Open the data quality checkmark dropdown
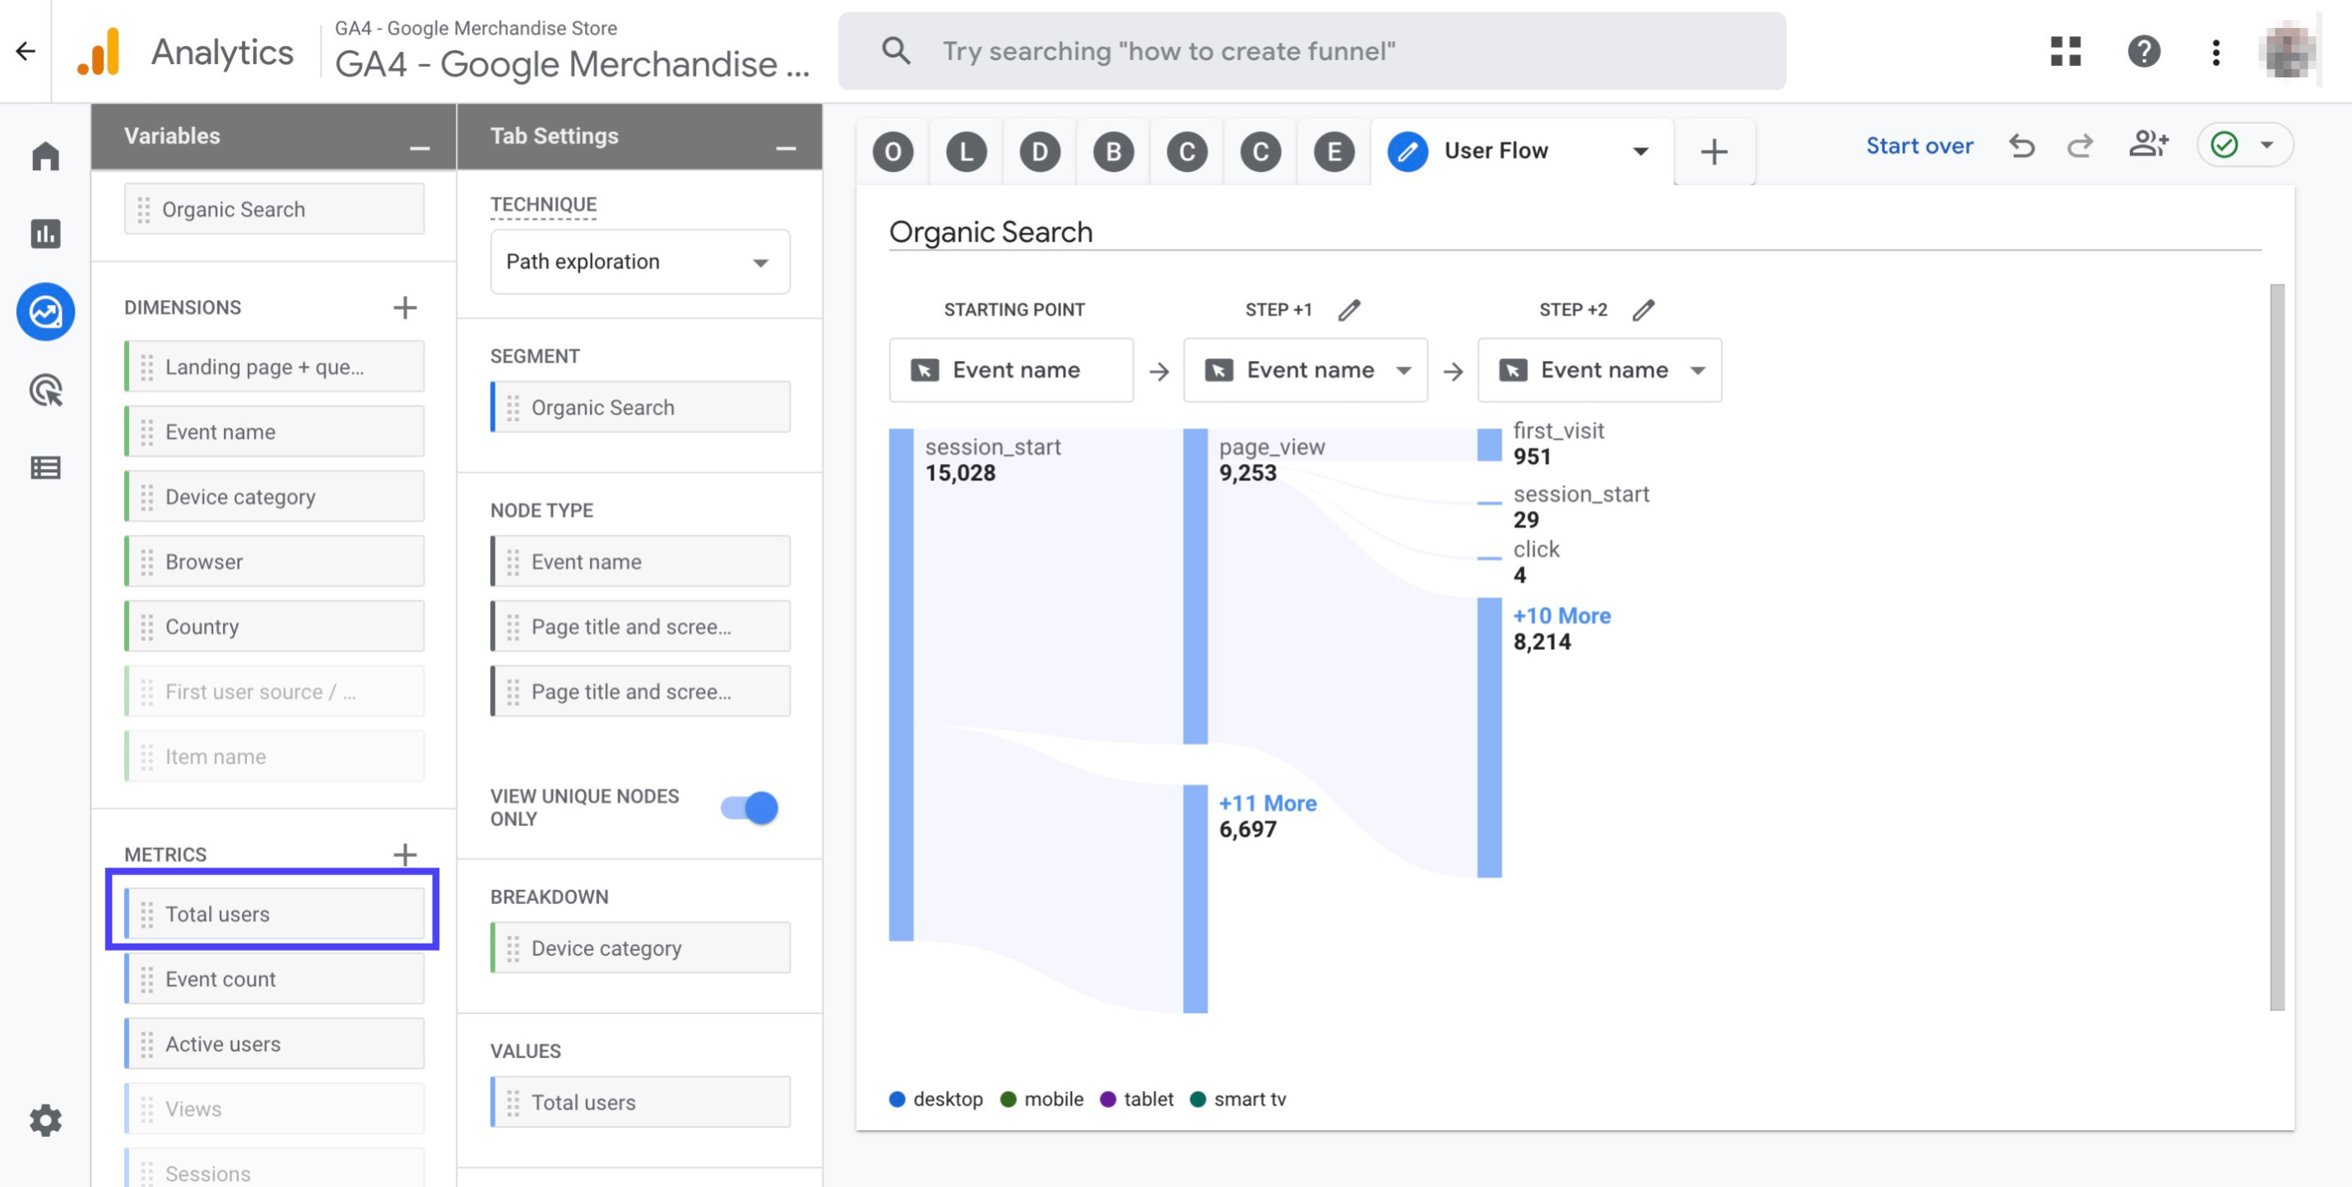 [x=2243, y=144]
